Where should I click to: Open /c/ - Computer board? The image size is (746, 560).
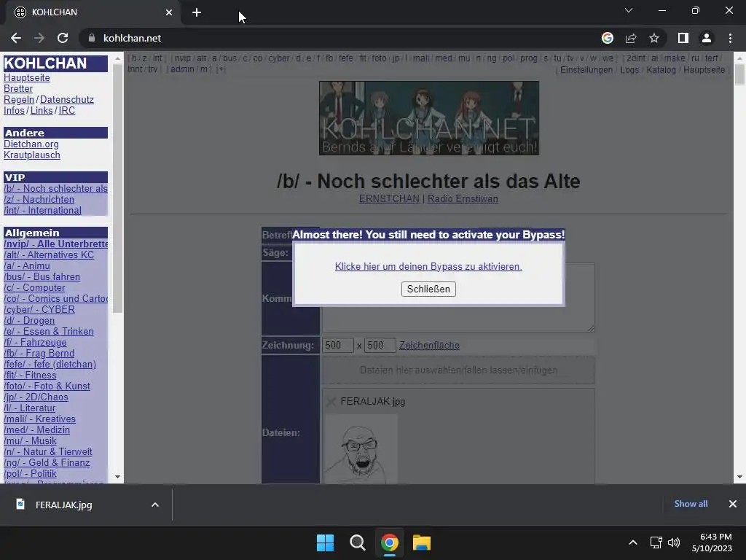(x=34, y=287)
